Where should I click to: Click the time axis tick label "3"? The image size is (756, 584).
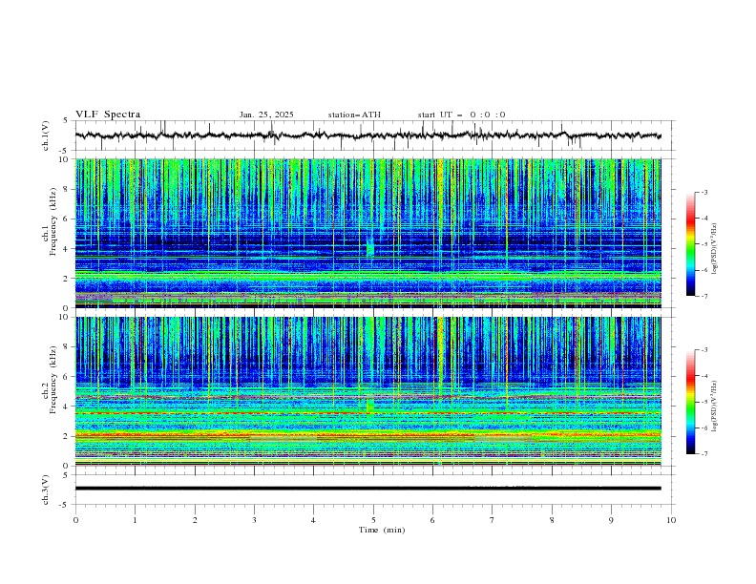click(x=254, y=520)
